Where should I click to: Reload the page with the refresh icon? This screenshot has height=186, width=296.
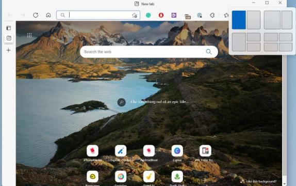36,15
